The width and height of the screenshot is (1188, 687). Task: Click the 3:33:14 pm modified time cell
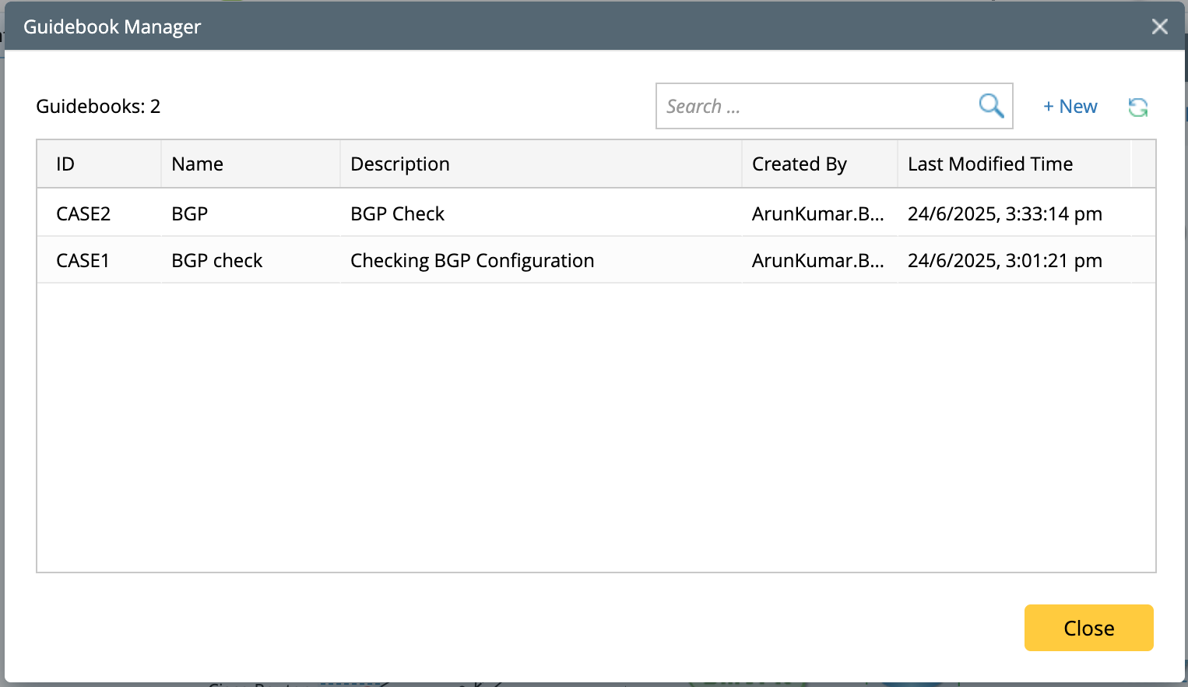tap(1004, 214)
